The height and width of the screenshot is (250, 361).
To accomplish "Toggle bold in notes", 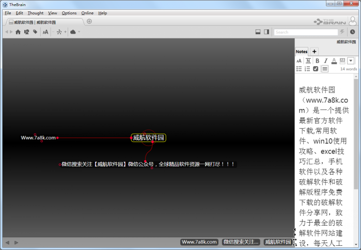I will pyautogui.click(x=317, y=61).
